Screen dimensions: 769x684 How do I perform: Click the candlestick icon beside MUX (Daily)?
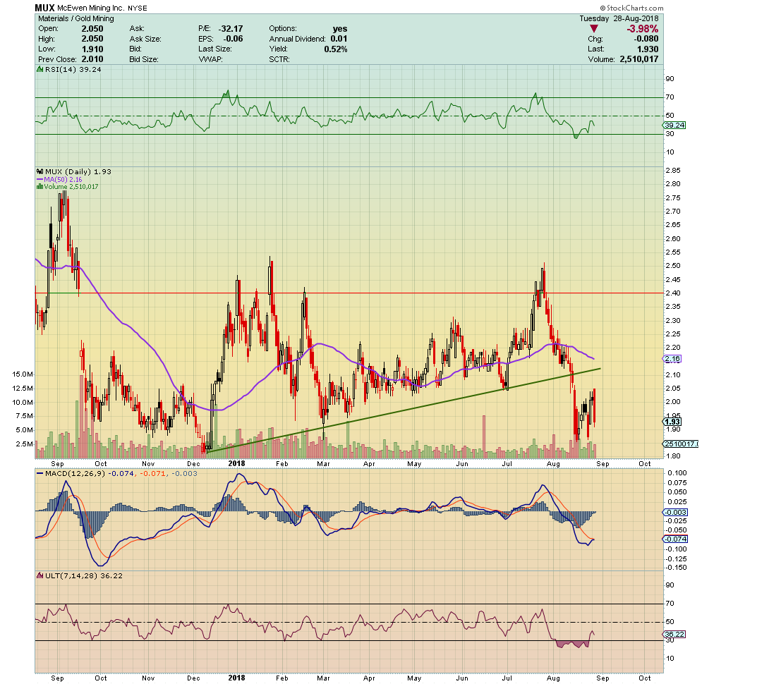click(40, 171)
